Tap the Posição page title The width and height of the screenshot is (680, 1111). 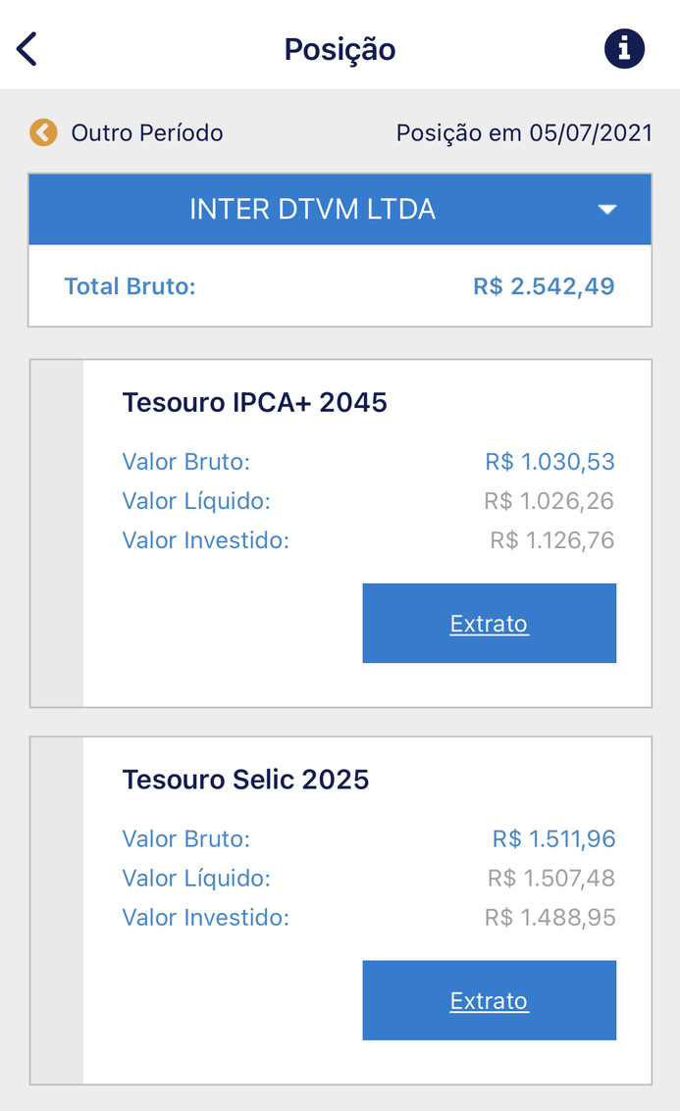340,49
